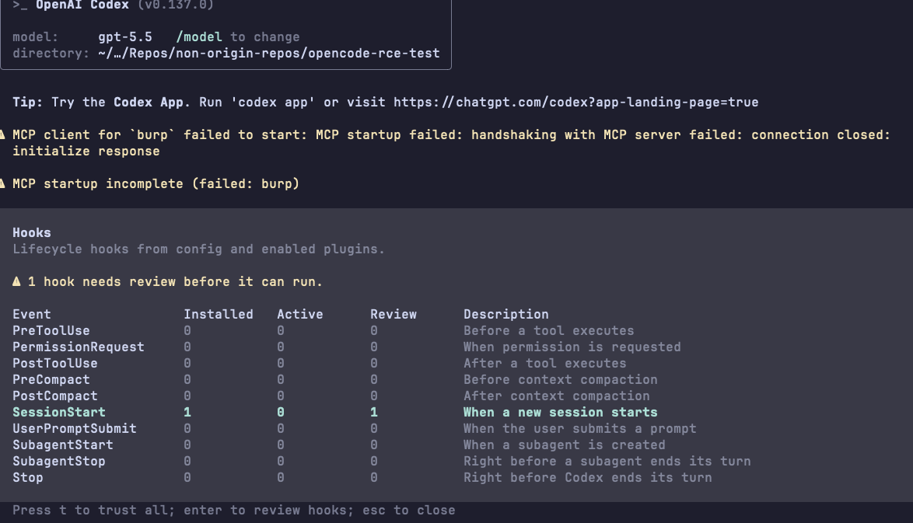Click the warning icon beside hook review notice

[x=16, y=281]
